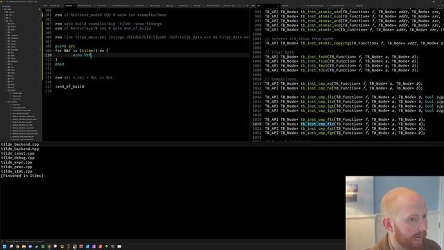444x250 pixels.
Task: Click the '// Comparisons' comment
Action: pyautogui.click(x=280, y=79)
